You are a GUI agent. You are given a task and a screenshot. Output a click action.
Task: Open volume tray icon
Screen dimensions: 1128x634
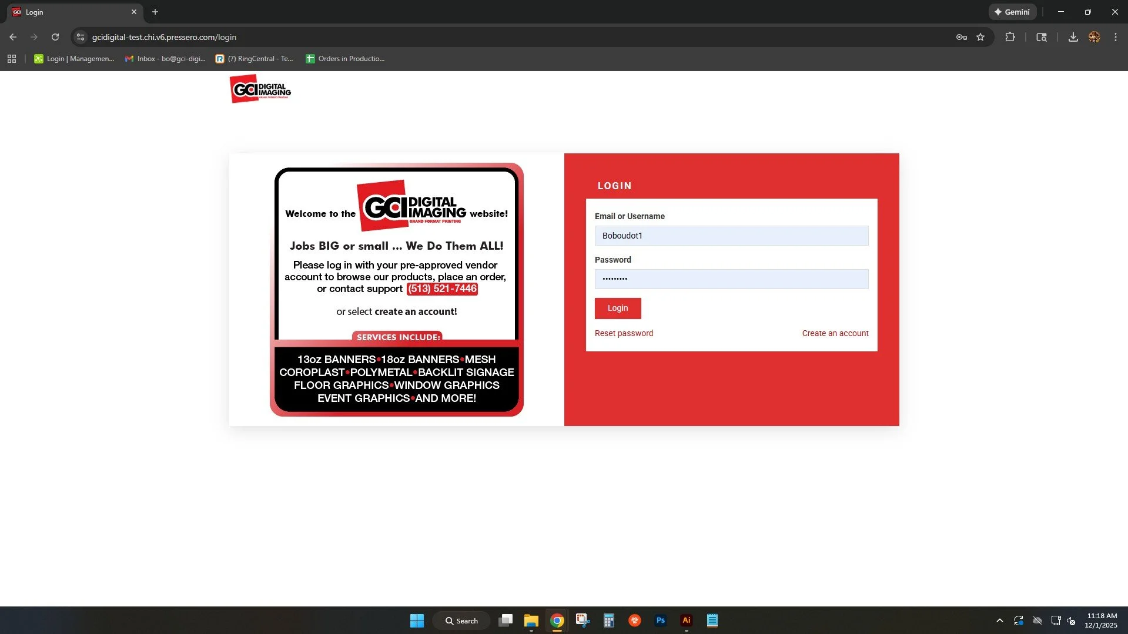tap(1071, 620)
